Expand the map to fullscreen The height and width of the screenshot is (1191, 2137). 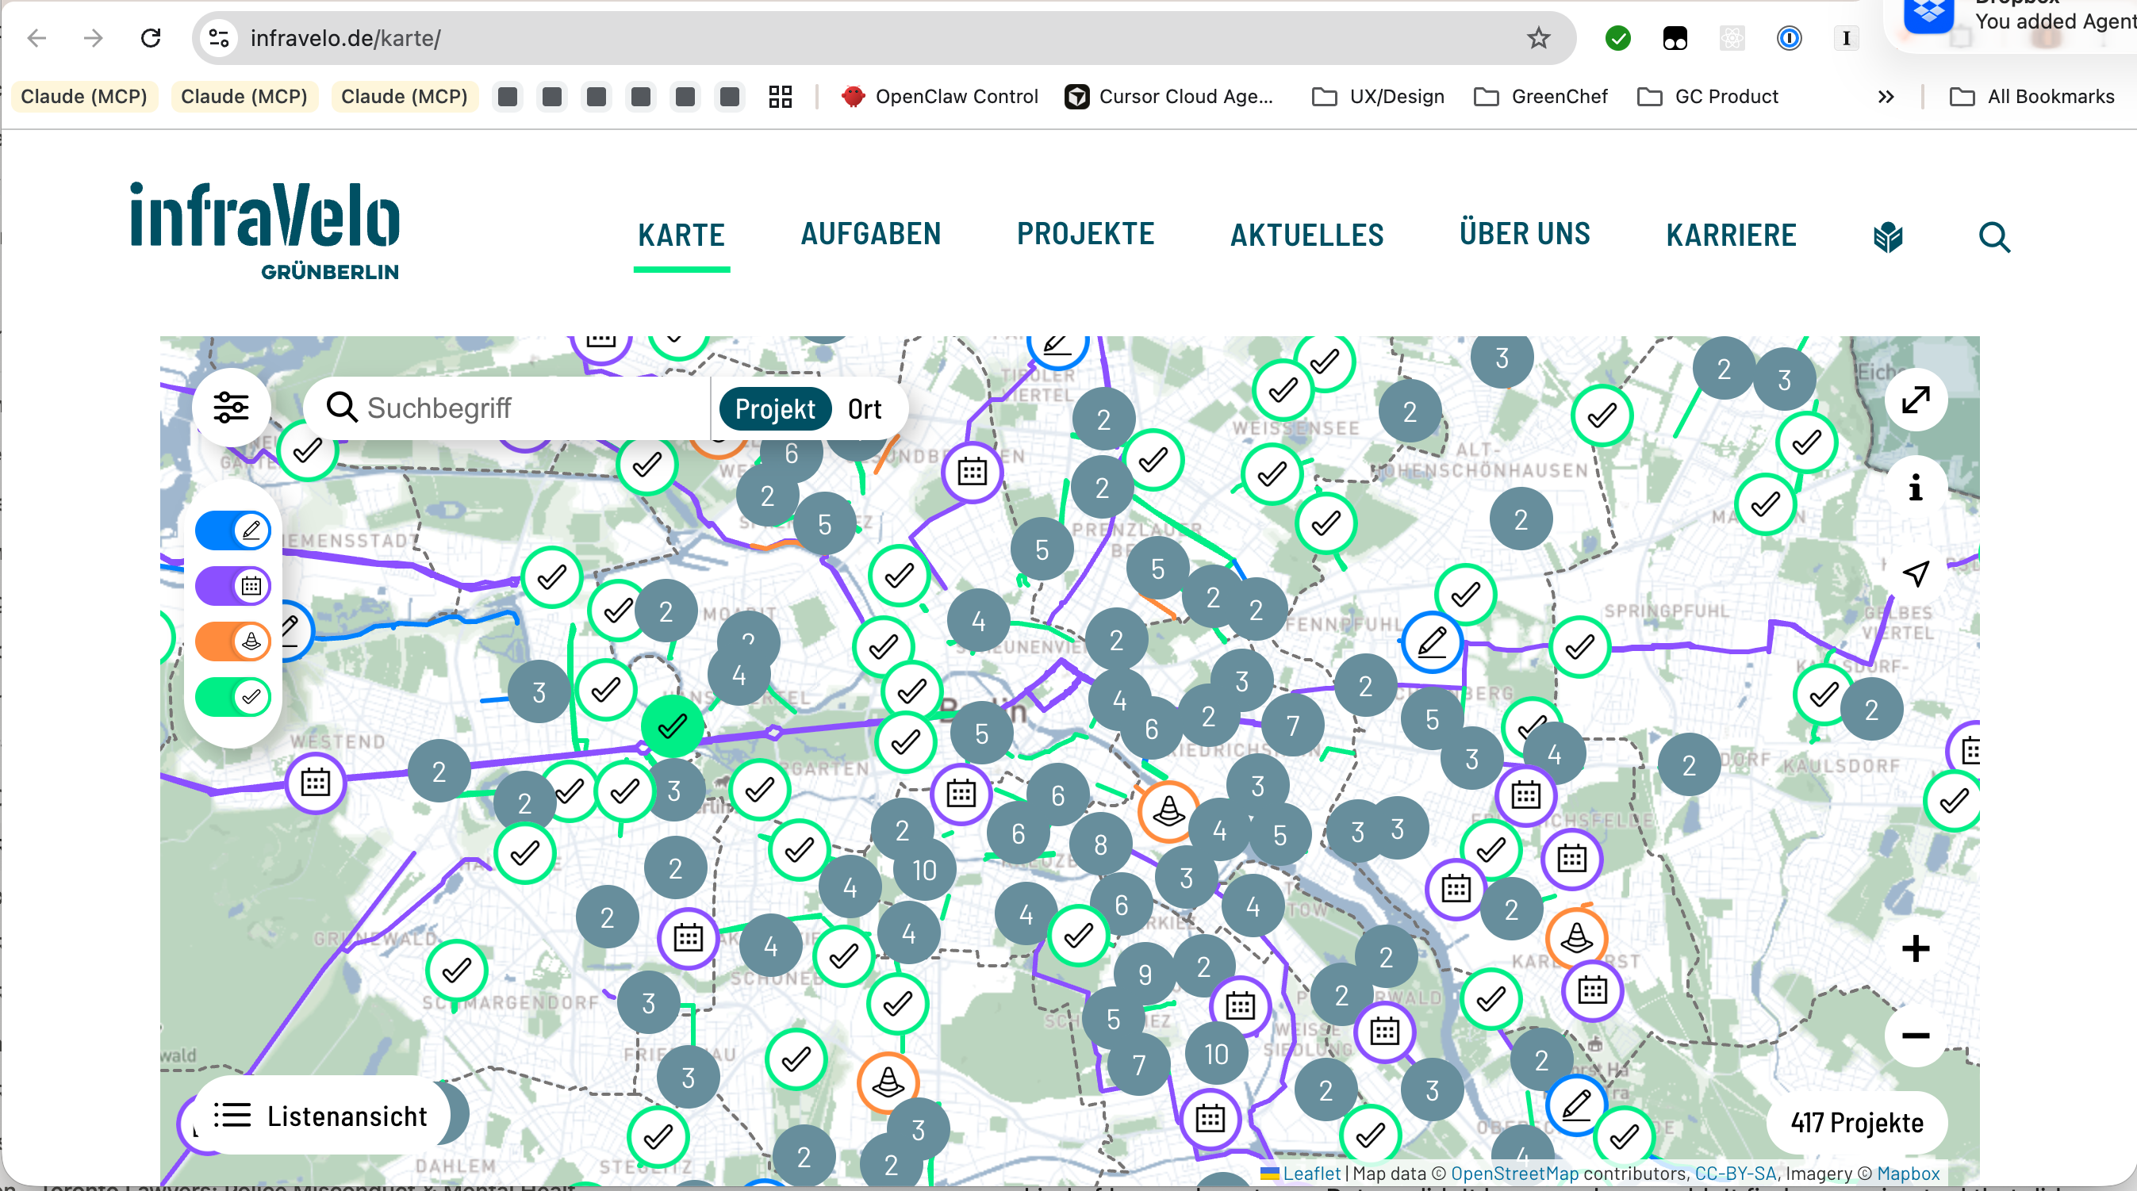1916,400
